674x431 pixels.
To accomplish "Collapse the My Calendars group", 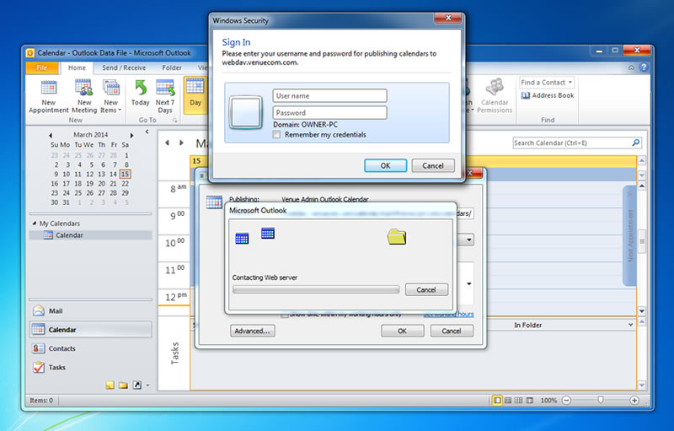I will point(35,224).
